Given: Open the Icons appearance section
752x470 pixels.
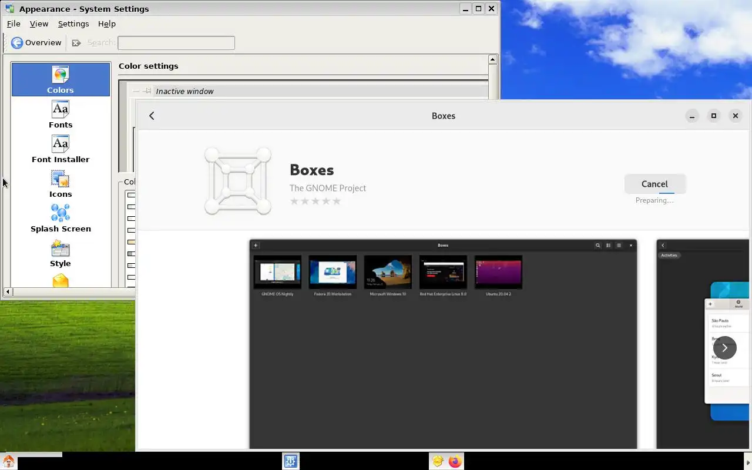Looking at the screenshot, I should (61, 184).
